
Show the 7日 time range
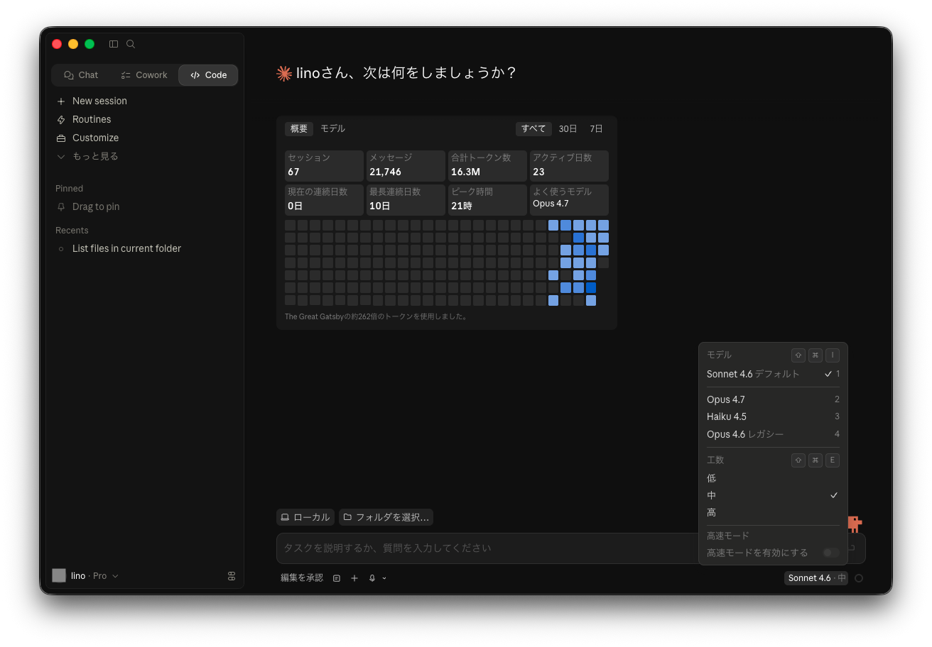(x=596, y=129)
